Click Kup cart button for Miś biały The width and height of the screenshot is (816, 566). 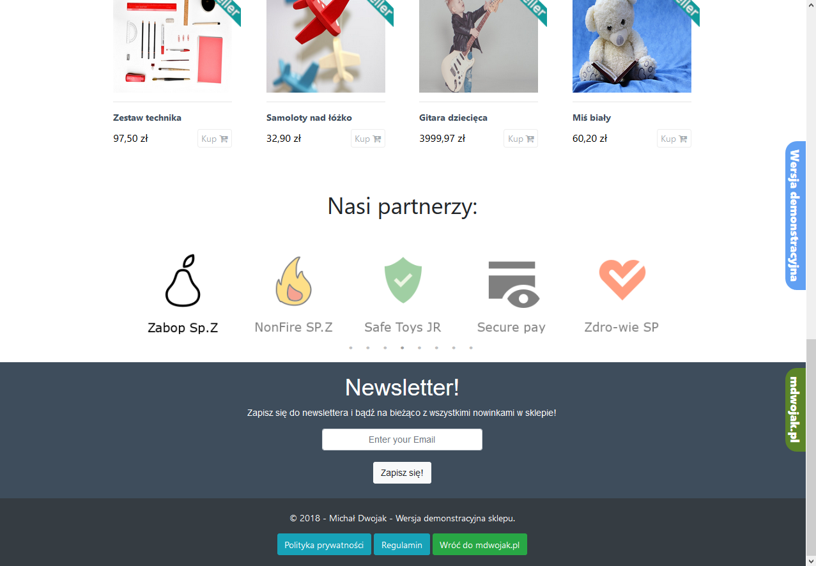pos(674,139)
